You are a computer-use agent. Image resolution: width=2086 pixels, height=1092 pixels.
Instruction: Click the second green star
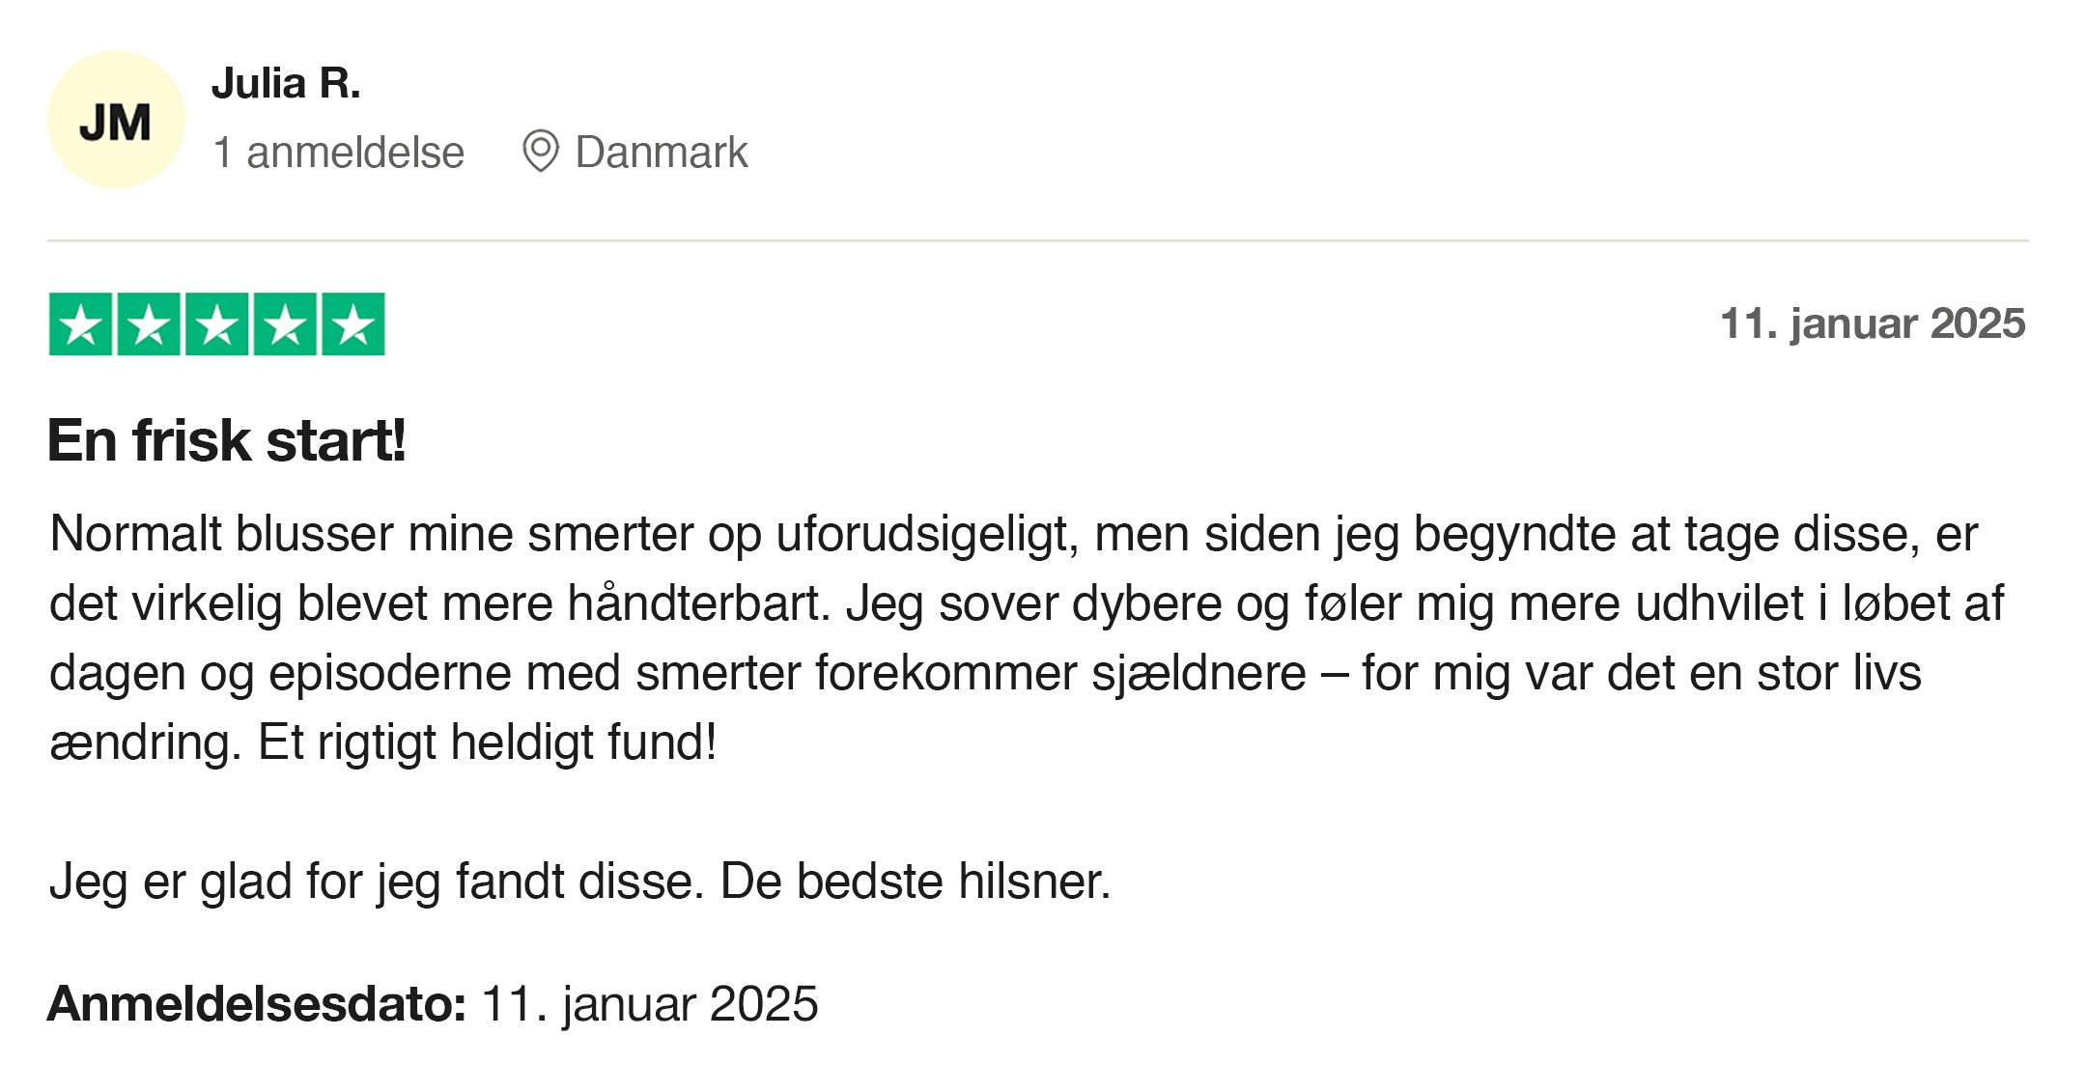point(149,324)
